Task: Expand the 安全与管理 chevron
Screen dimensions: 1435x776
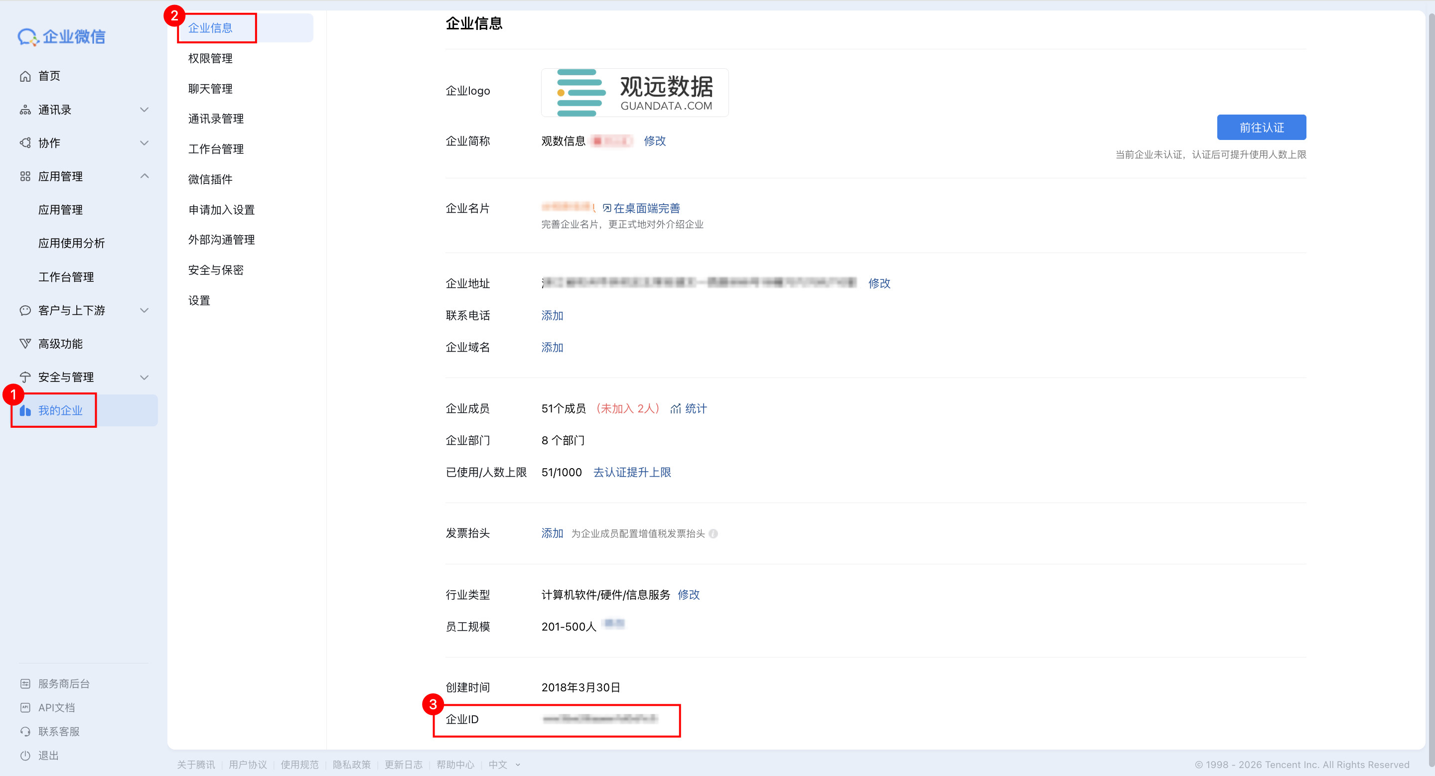Action: click(x=144, y=377)
